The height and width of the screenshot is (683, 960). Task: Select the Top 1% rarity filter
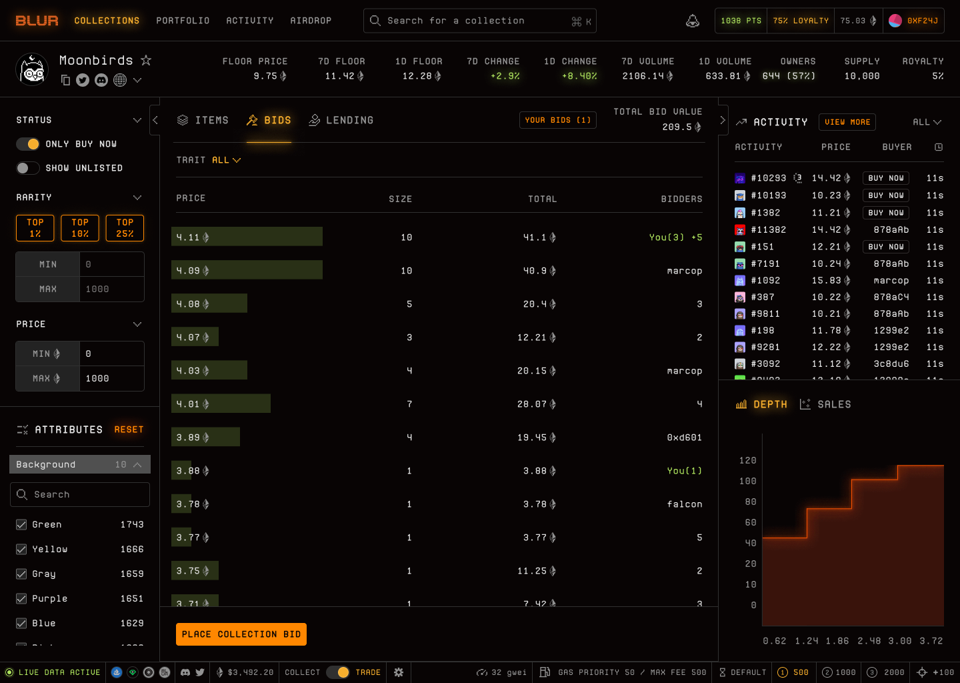click(x=35, y=228)
